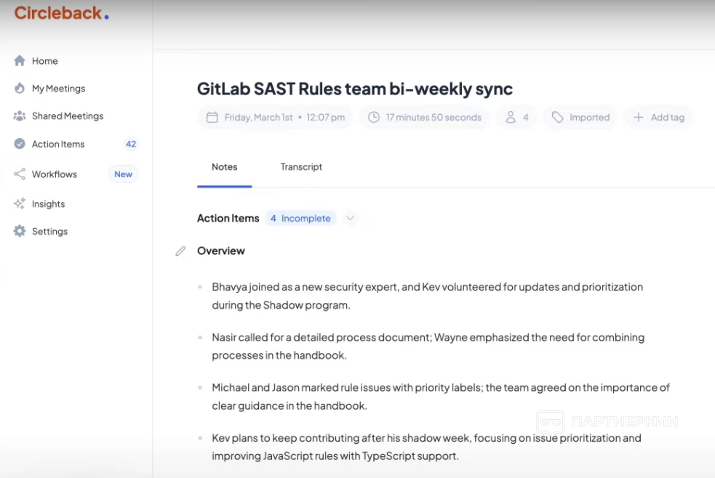
Task: Click the Add tag button
Action: click(658, 118)
